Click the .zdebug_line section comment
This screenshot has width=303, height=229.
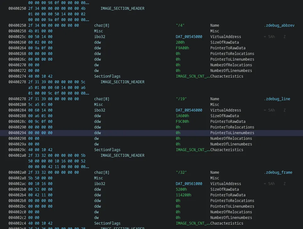click(x=277, y=99)
